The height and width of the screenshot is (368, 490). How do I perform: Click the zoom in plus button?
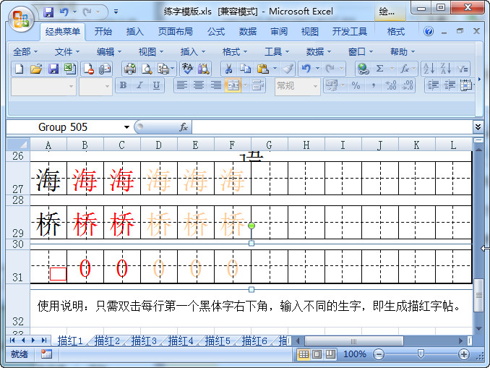point(464,354)
